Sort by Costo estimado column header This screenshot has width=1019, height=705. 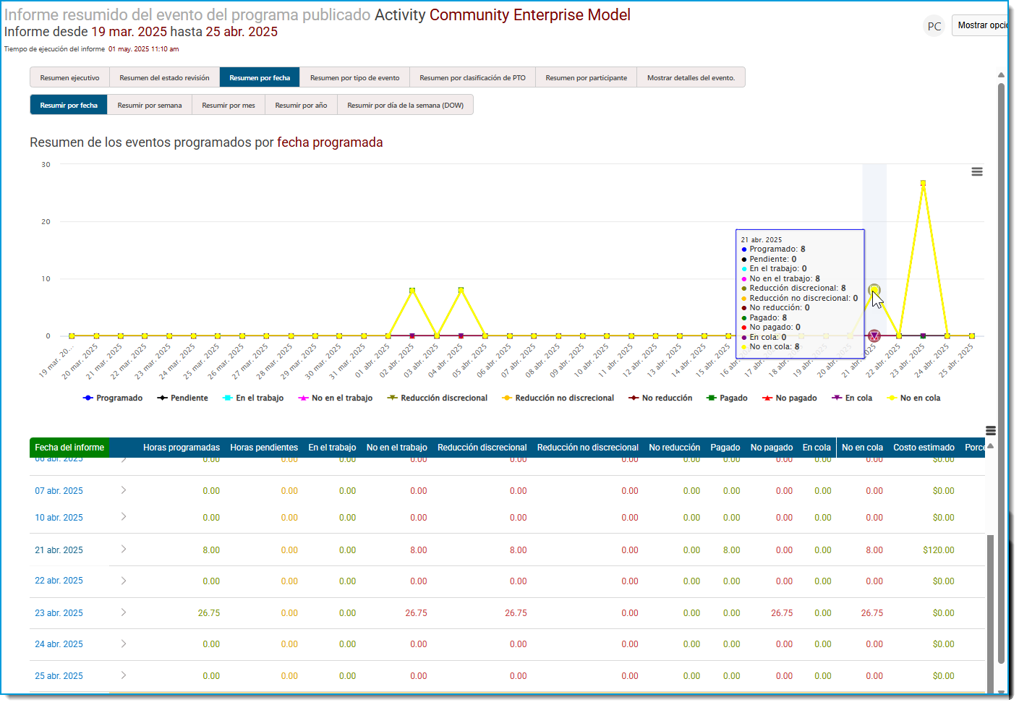[924, 448]
